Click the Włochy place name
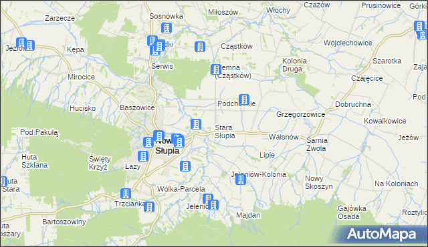Viewport: 428px width, 247px height. point(278,11)
